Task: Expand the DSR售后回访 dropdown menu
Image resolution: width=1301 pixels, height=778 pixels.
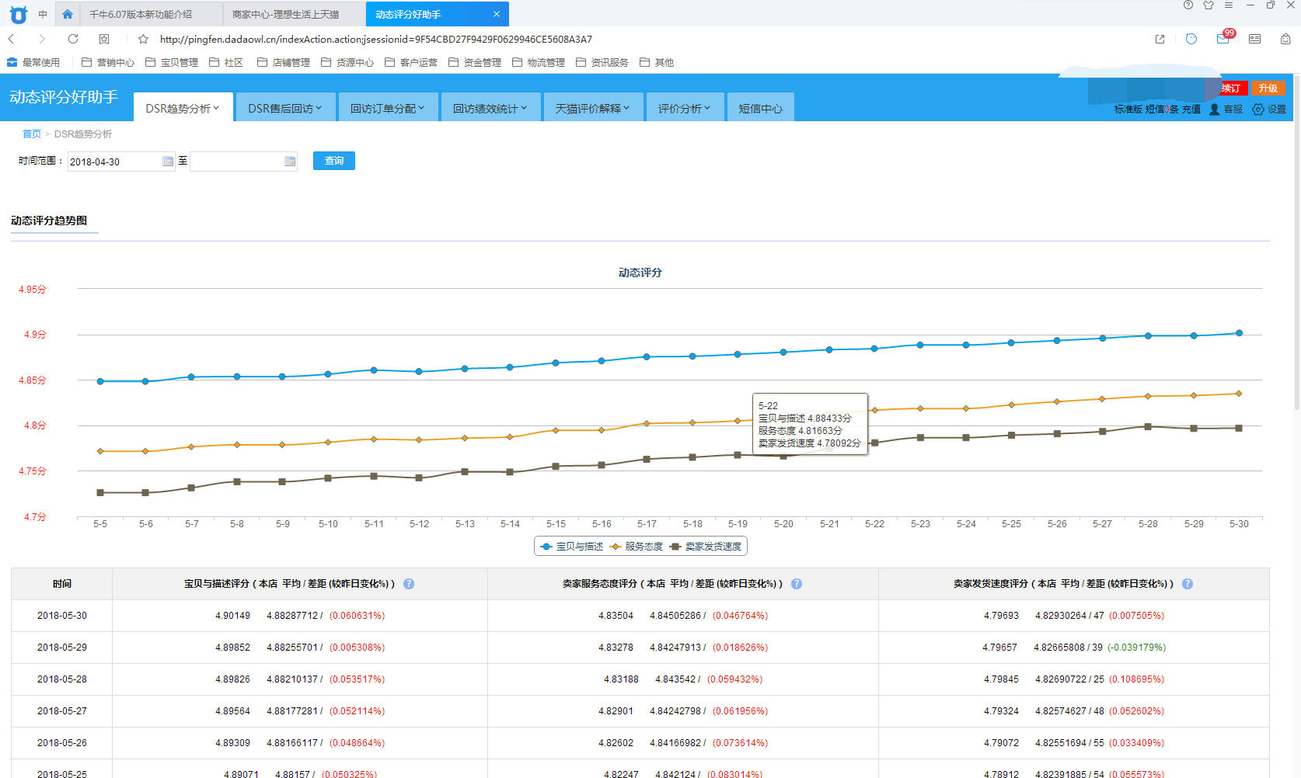Action: [284, 109]
